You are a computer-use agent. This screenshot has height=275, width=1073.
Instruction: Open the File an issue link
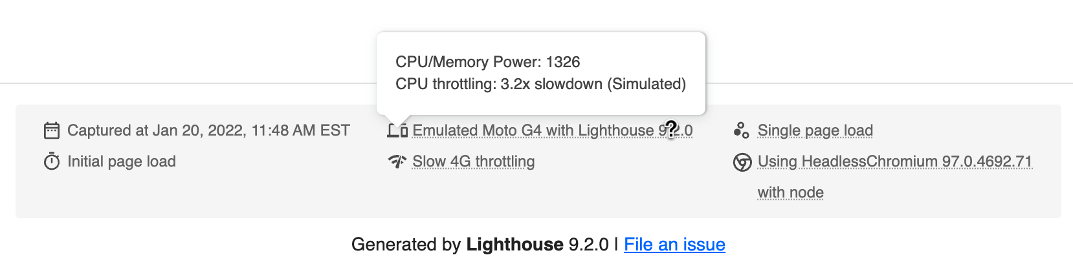click(674, 245)
